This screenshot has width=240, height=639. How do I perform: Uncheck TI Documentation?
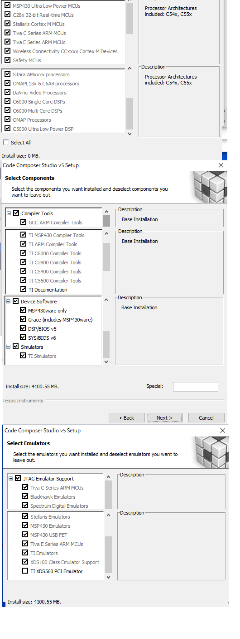click(24, 289)
